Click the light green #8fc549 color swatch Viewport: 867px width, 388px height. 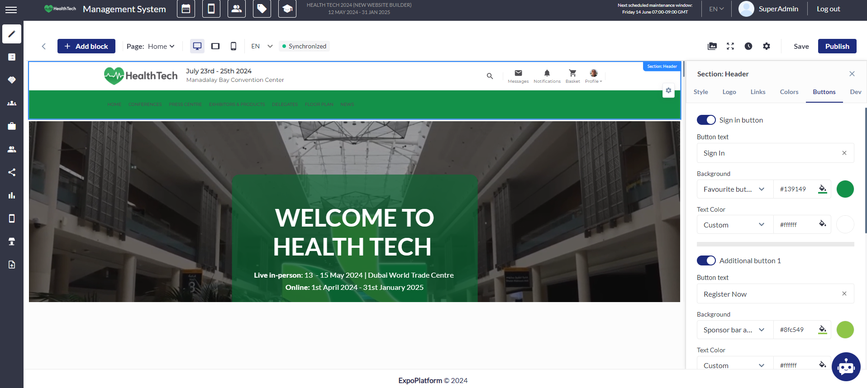(x=845, y=330)
